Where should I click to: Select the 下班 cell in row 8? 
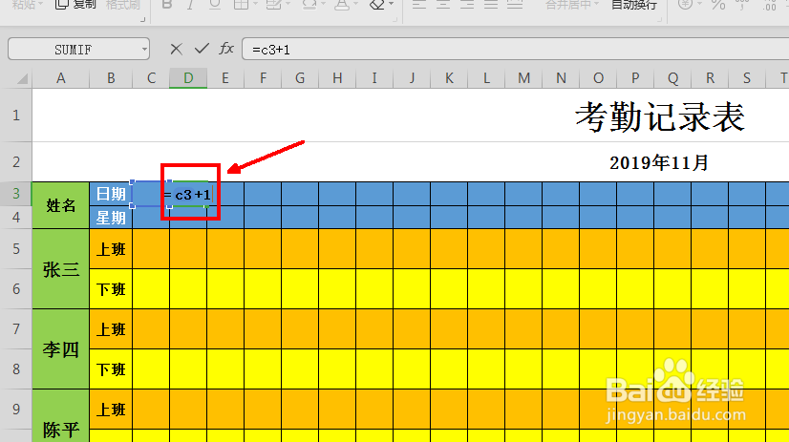click(x=111, y=369)
